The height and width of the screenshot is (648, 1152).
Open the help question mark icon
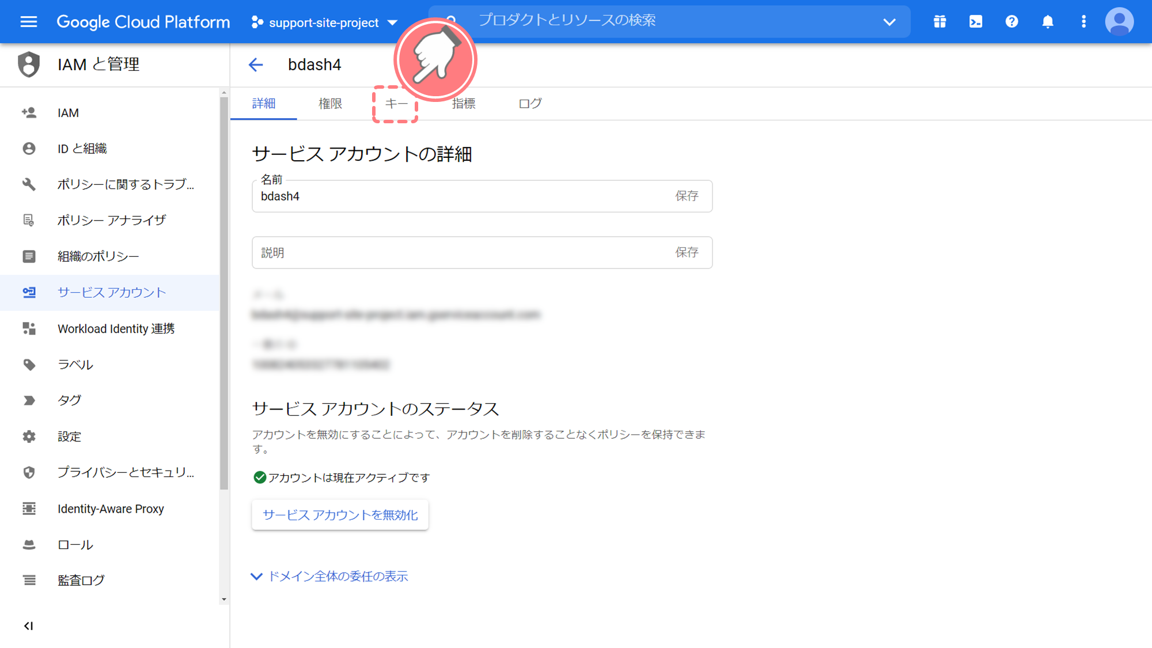click(1011, 22)
